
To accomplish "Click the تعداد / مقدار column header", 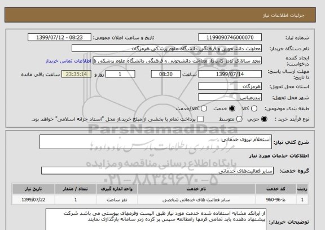I will [x=76, y=189].
